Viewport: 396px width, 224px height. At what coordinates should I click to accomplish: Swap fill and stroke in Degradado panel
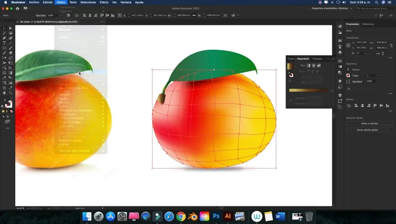coord(291,75)
